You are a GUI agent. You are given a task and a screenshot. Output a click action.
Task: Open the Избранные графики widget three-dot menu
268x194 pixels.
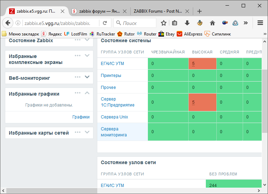click(x=78, y=93)
